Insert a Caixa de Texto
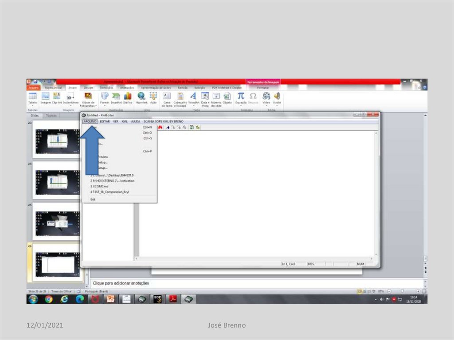Screen dimensions: 454x340 tap(167, 99)
